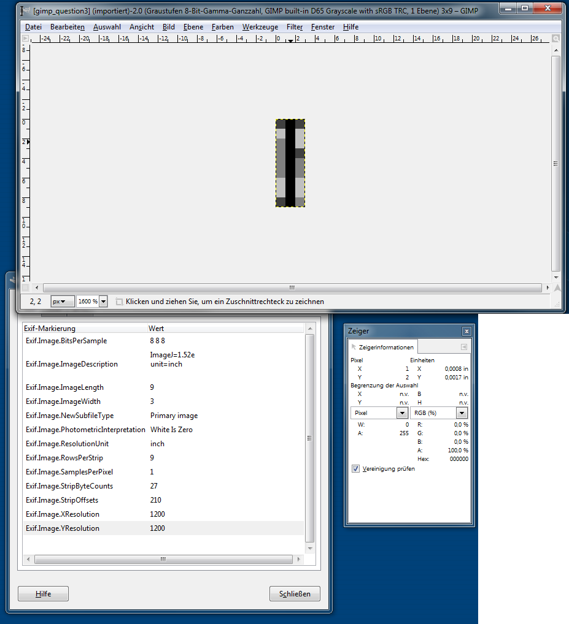Click the Schließen button
The image size is (569, 624).
pos(295,594)
